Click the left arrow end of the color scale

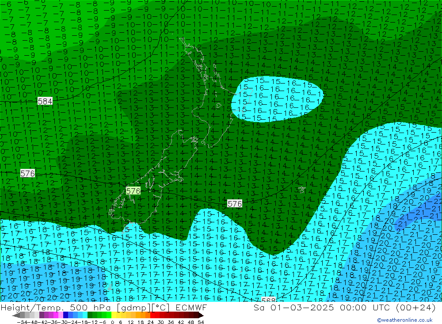pyautogui.click(x=16, y=315)
